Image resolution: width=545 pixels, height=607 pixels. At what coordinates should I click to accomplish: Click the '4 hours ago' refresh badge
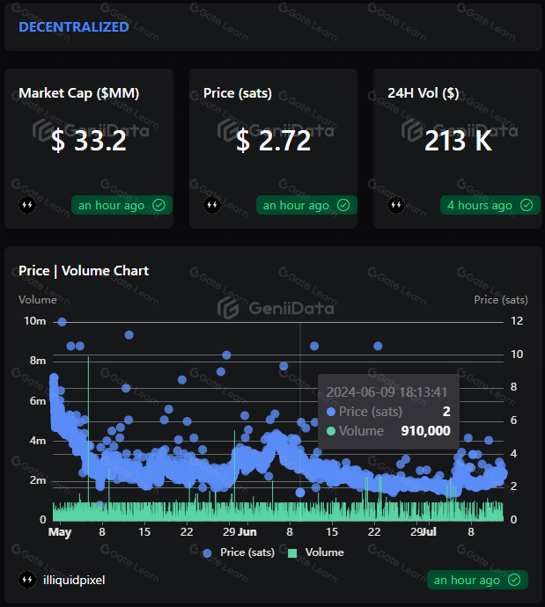click(x=490, y=205)
